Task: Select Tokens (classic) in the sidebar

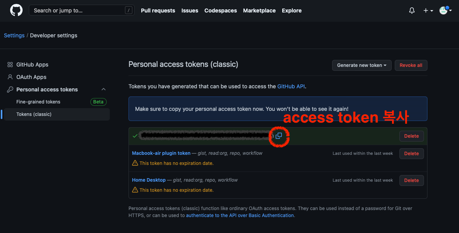Action: coord(57,114)
